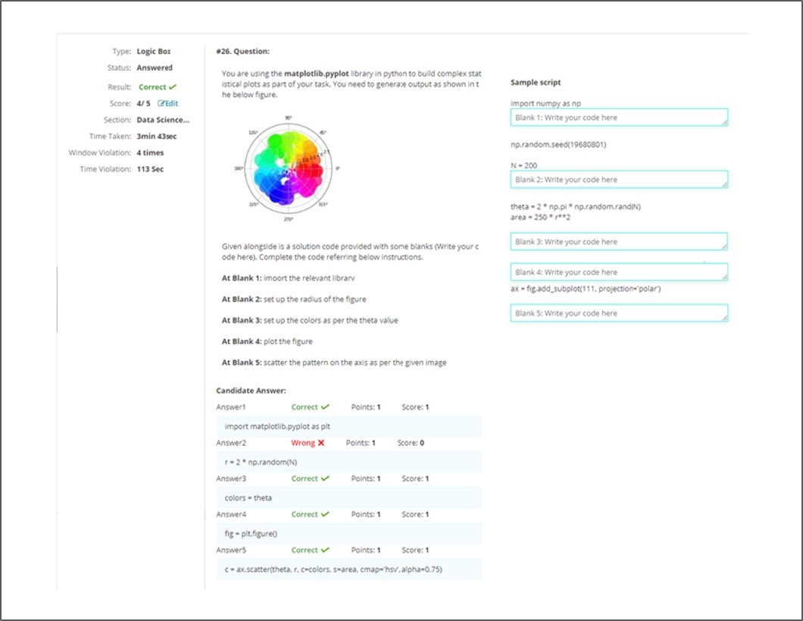The image size is (803, 621).
Task: Click the 'Window Violation:' label
Action: pos(100,152)
